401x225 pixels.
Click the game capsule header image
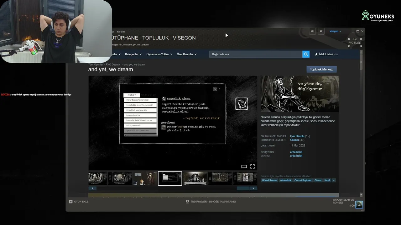pyautogui.click(x=300, y=94)
